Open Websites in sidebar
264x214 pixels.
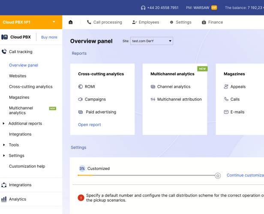click(x=18, y=76)
